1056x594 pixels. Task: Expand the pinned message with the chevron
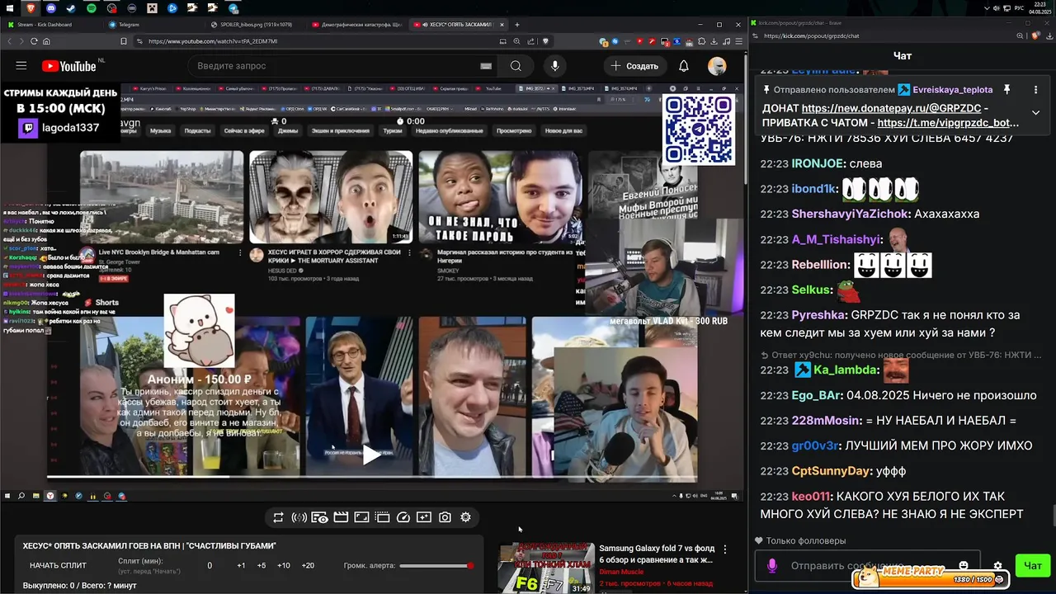[x=1035, y=112]
